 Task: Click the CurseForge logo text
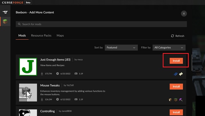12,3
